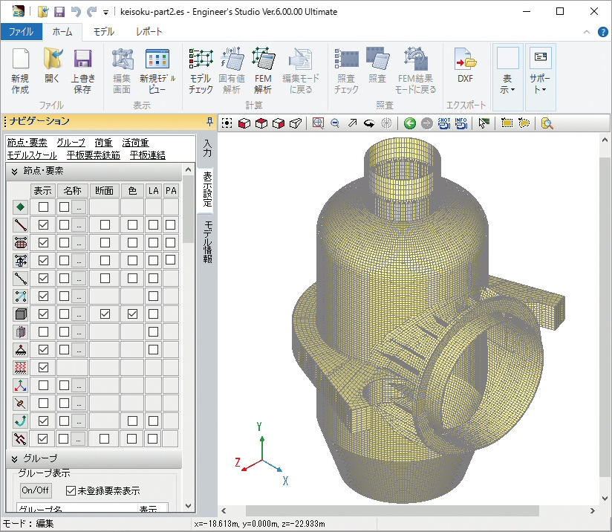This screenshot has width=612, height=532.
Task: Click the SHOT screenshot capture icon
Action: pyautogui.click(x=444, y=123)
